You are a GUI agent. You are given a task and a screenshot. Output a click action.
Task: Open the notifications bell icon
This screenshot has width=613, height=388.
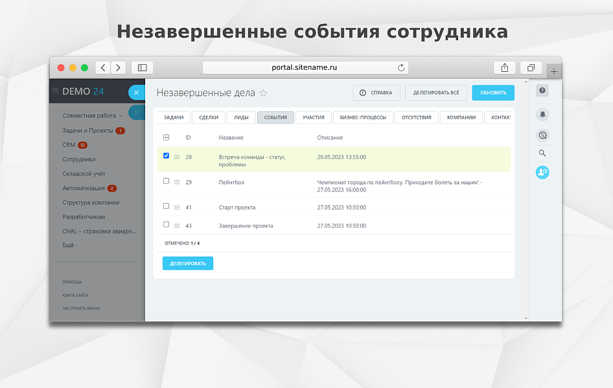542,114
